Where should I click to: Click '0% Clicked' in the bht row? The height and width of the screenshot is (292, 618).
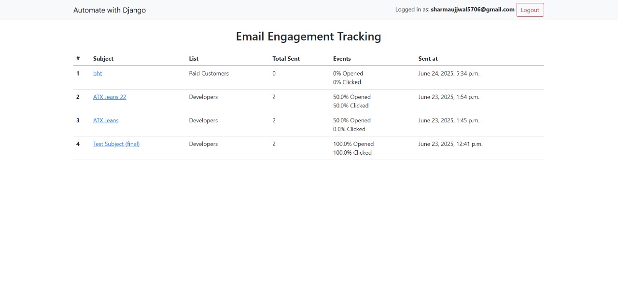(347, 82)
